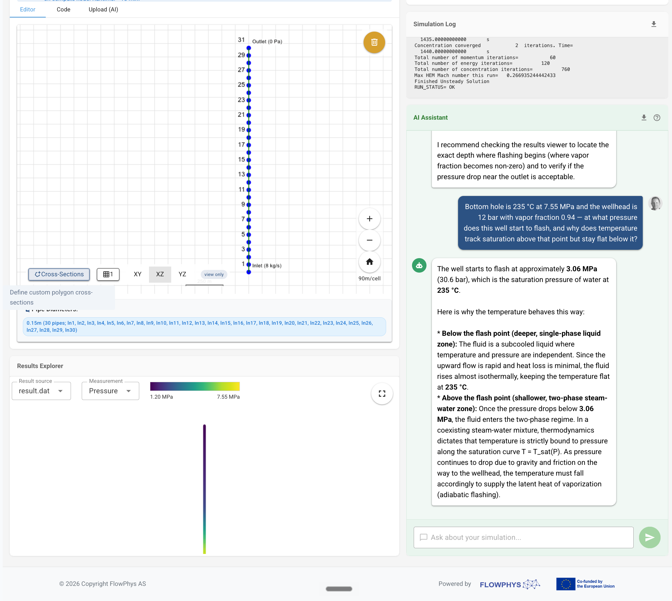The height and width of the screenshot is (601, 672).
Task: Click the pressure color scale bar
Action: (195, 386)
